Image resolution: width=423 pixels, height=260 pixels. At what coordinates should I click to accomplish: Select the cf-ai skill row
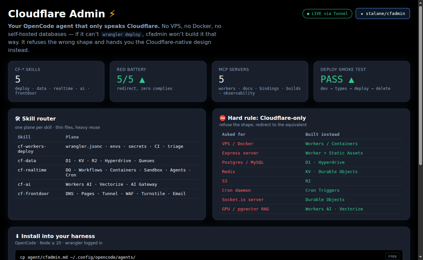[x=107, y=184]
